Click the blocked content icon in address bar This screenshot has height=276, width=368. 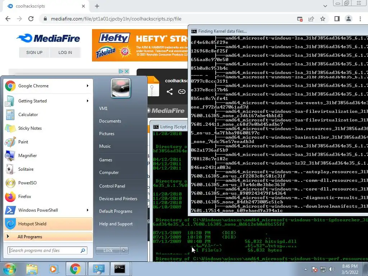(300, 19)
